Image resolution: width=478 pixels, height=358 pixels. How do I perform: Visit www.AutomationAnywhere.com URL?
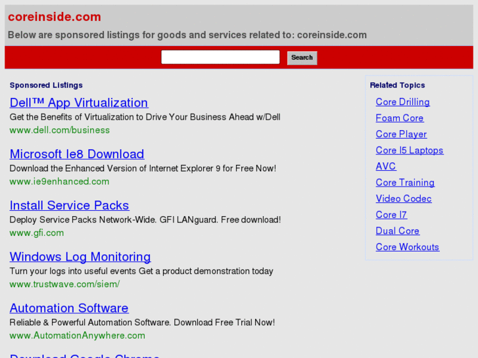[77, 336]
